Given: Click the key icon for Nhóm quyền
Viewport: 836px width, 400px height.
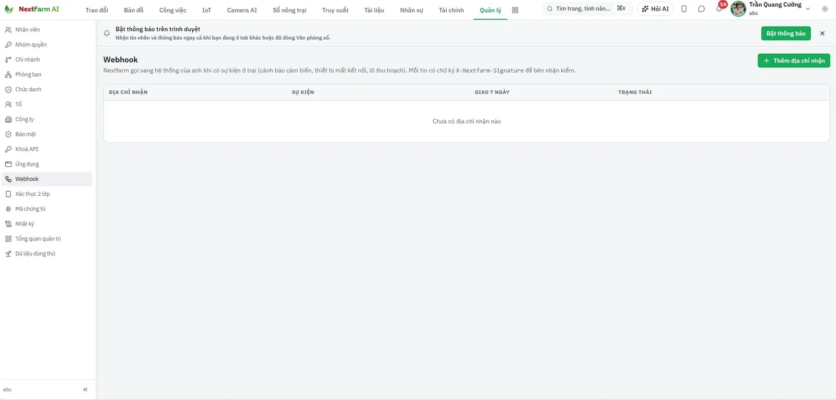Looking at the screenshot, I should 8,45.
